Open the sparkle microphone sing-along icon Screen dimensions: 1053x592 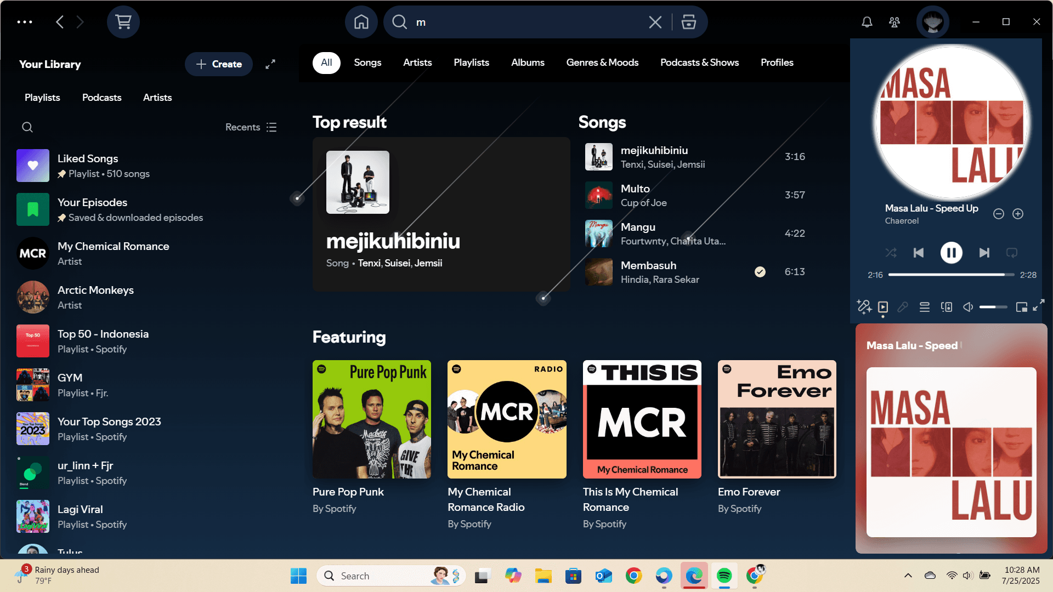tap(864, 307)
